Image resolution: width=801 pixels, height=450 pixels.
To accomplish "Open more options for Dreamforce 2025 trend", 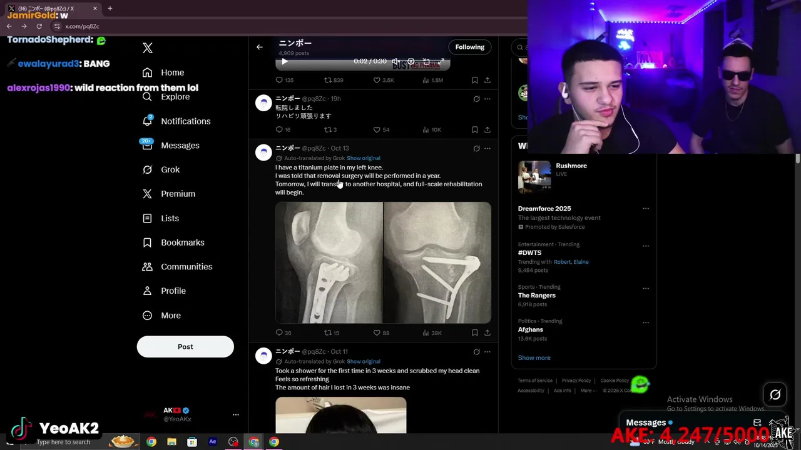I will click(646, 209).
